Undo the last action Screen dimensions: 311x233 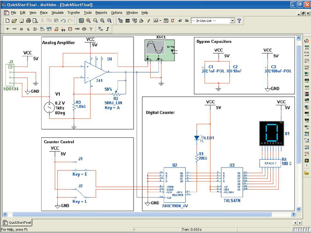tap(63, 20)
